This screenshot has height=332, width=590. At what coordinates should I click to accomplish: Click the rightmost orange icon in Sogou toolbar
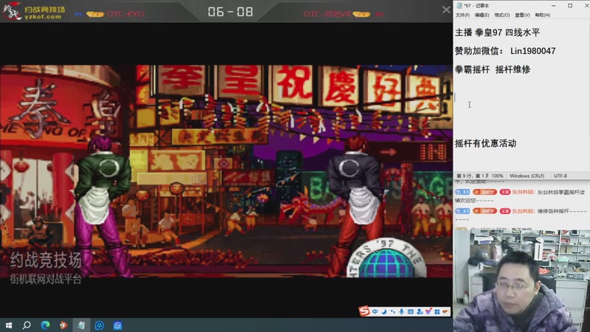445,311
